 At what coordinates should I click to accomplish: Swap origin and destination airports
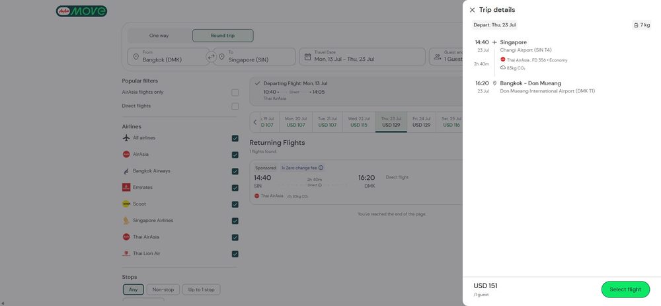(212, 56)
